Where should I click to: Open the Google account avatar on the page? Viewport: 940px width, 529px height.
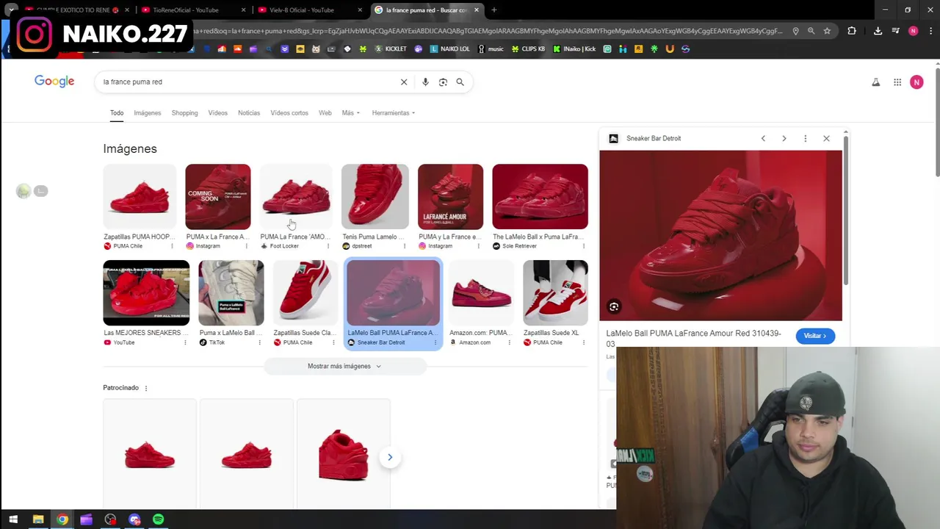[x=916, y=82]
